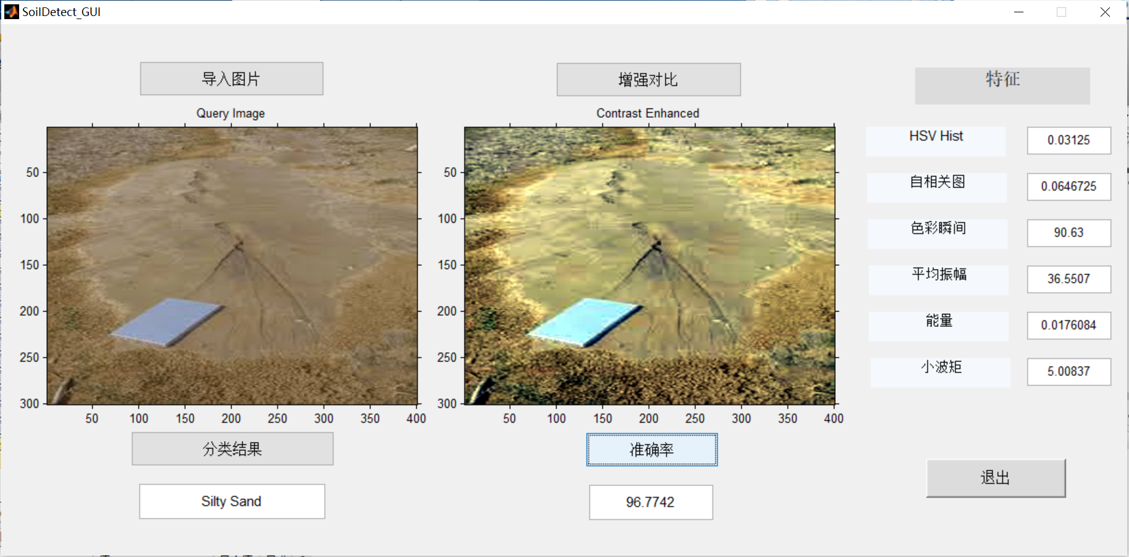1129x557 pixels.
Task: Click the 色彩瞬间 value 90.63
Action: [x=1069, y=233]
